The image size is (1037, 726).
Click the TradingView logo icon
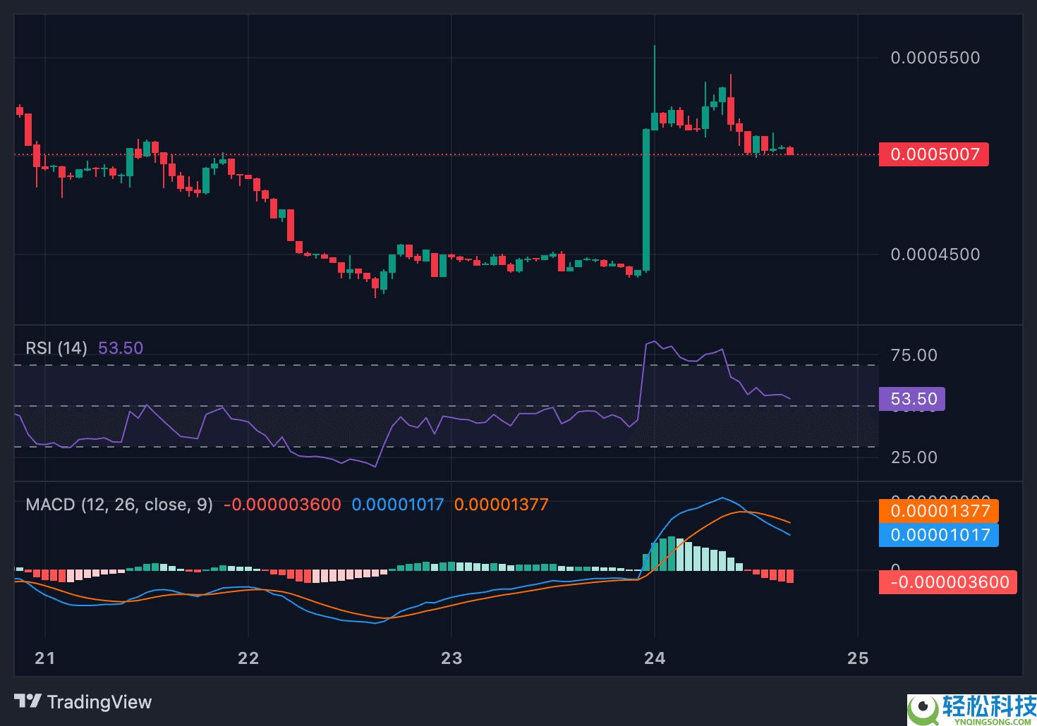click(28, 701)
